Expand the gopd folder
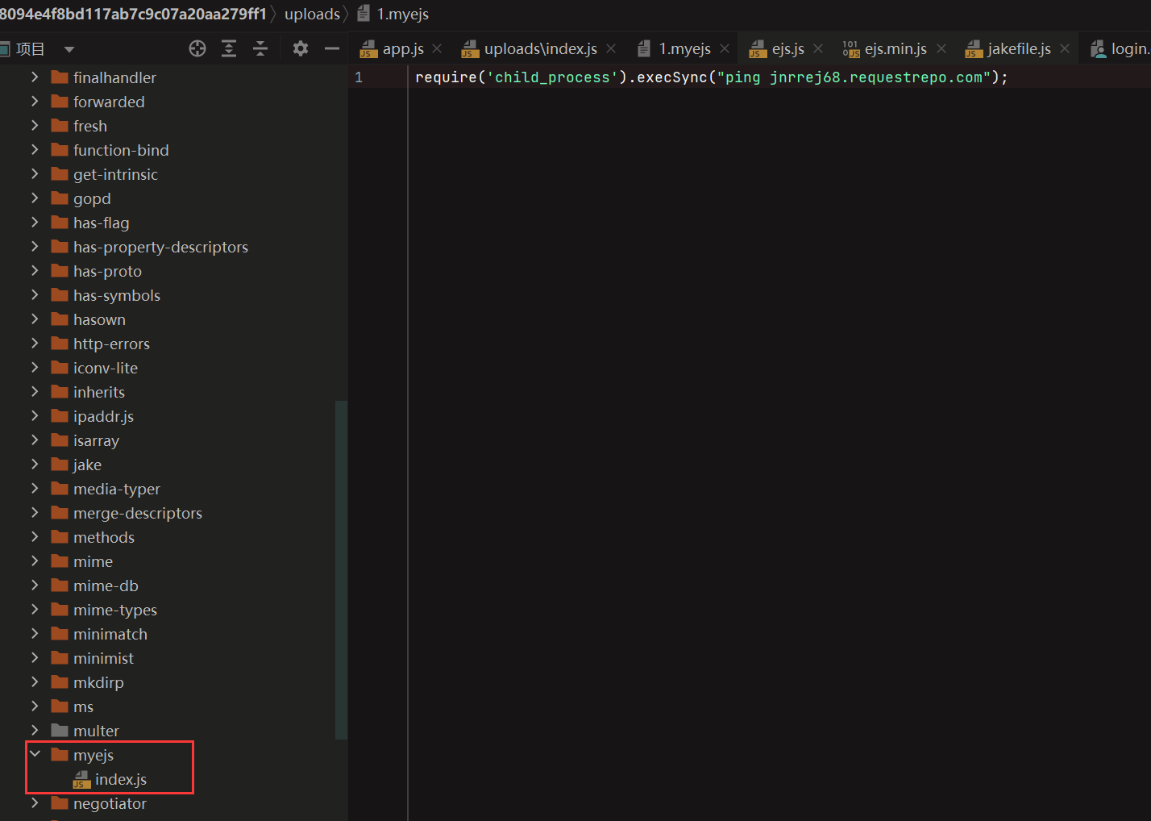1151x821 pixels. tap(35, 198)
